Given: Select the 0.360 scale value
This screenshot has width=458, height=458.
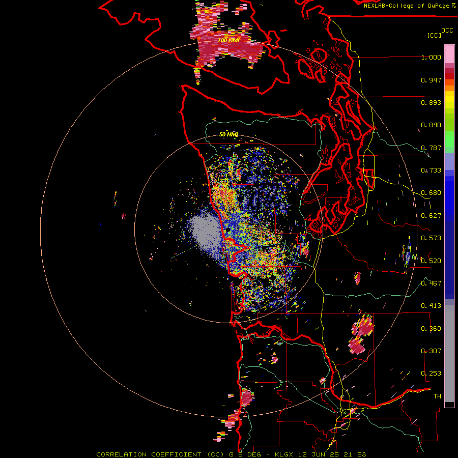Looking at the screenshot, I should coord(431,329).
